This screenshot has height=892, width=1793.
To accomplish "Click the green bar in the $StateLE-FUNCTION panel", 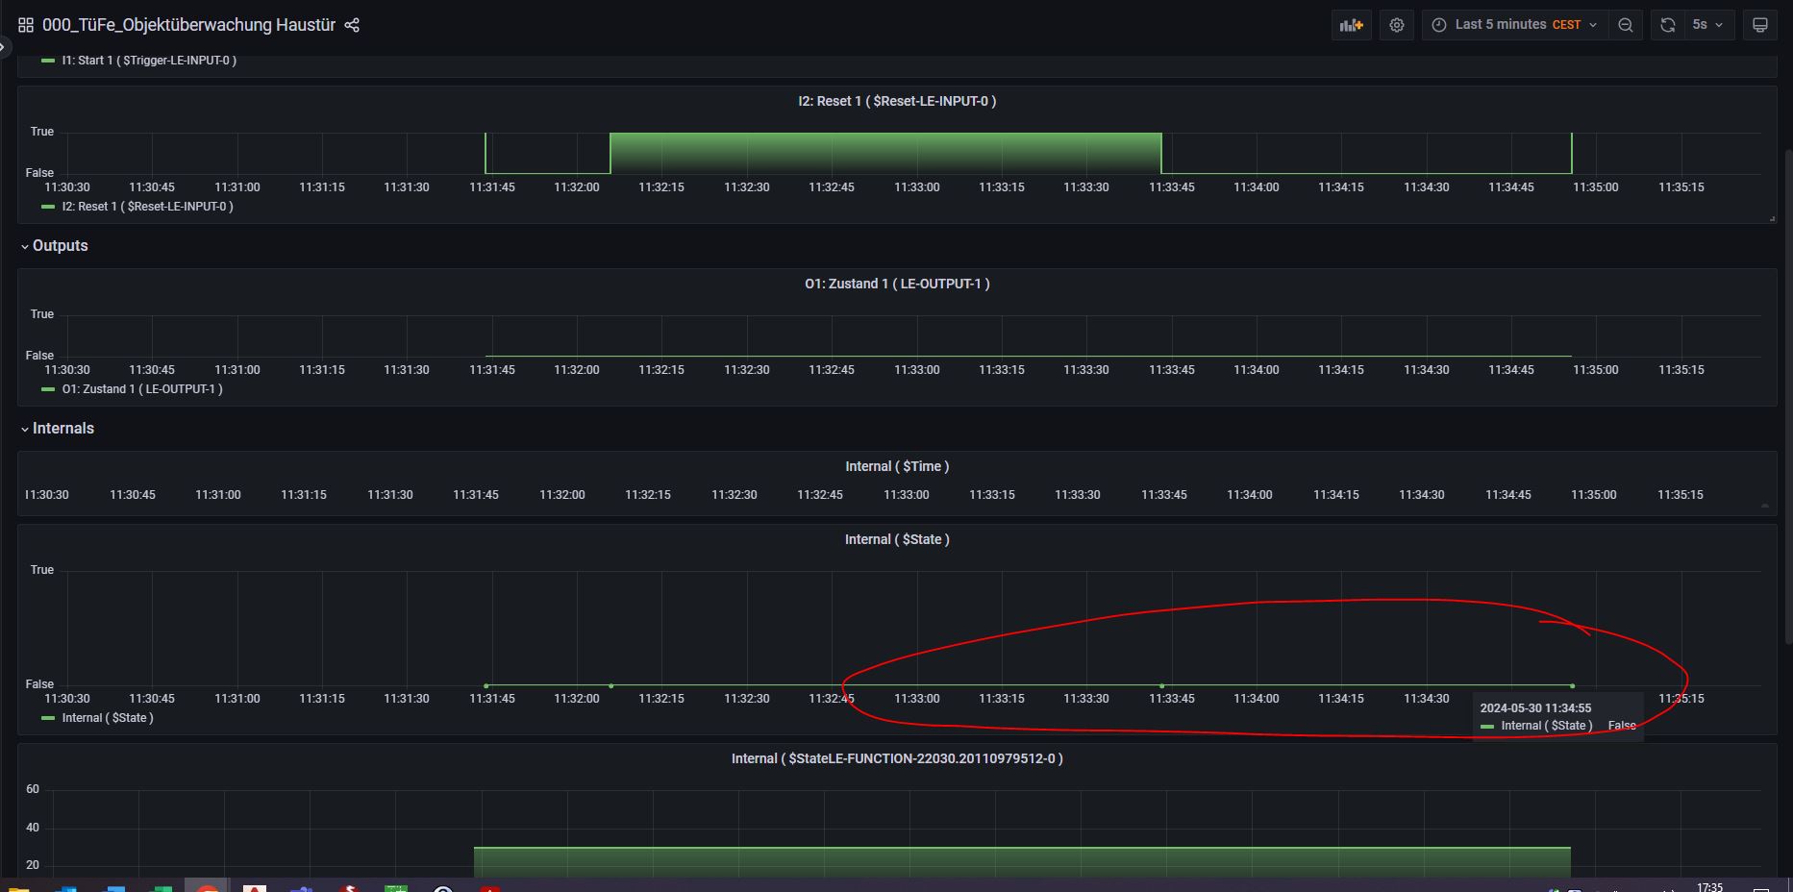I will [1022, 861].
